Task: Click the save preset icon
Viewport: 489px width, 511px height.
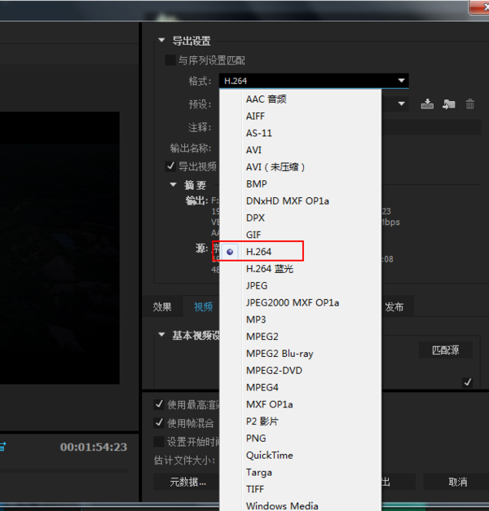Action: coord(427,104)
